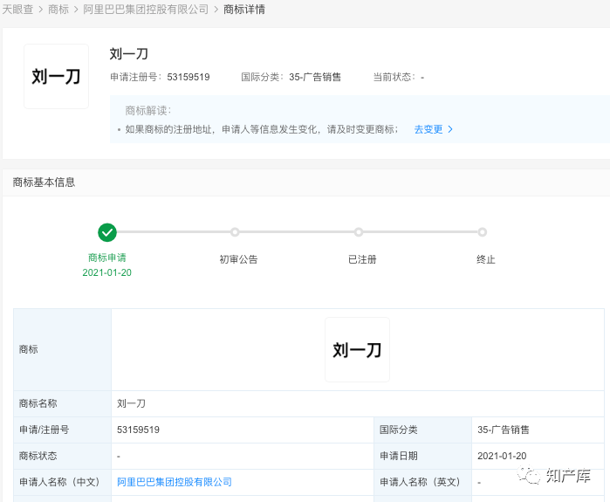This screenshot has height=502, width=610.
Task: Click the 去变更 link
Action: point(428,129)
